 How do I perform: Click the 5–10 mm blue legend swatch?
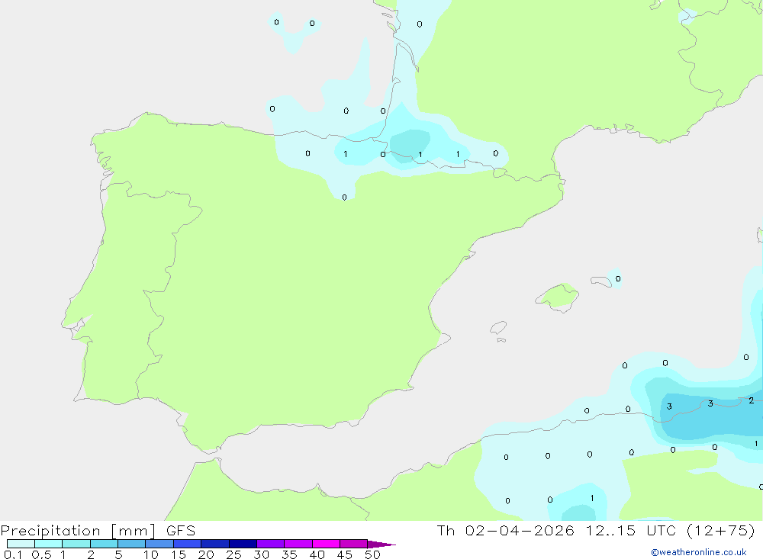click(x=131, y=544)
